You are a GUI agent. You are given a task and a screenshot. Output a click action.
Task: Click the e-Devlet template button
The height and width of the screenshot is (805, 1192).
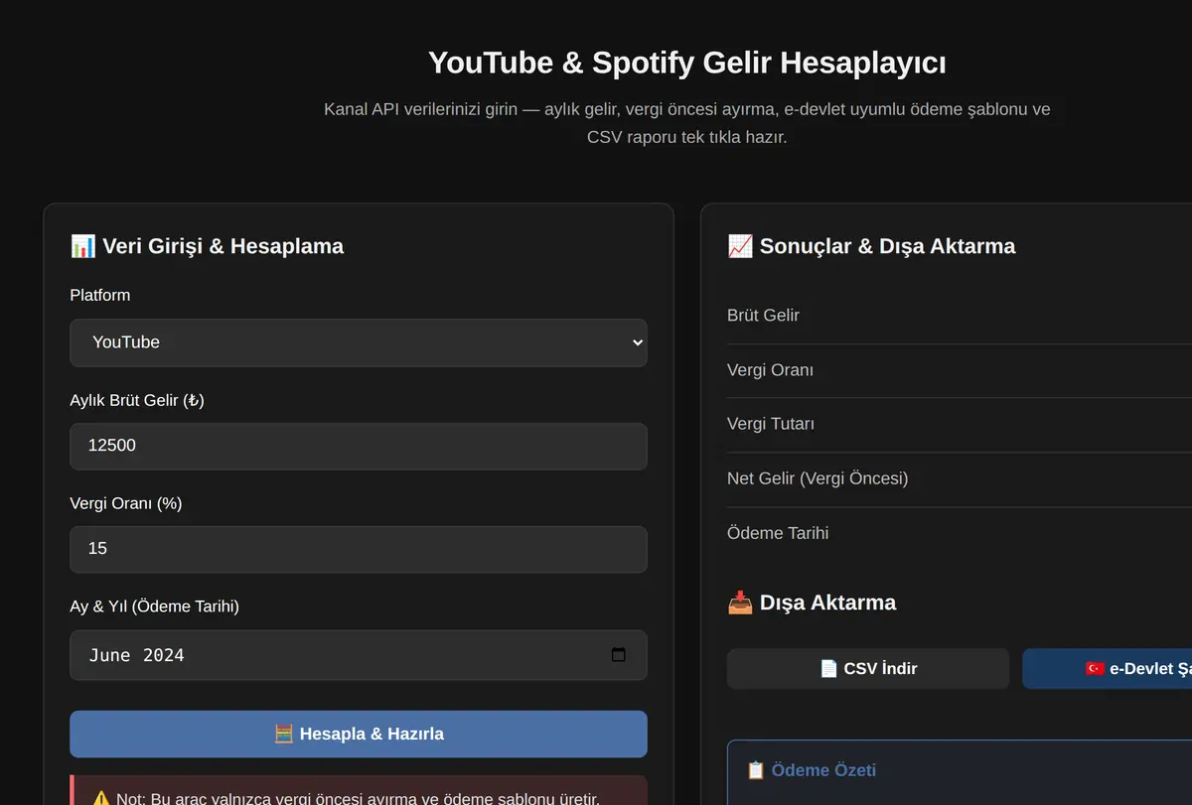1108,669
